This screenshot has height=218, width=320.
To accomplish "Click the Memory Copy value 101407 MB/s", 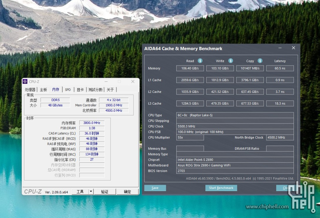I will click(x=250, y=68).
